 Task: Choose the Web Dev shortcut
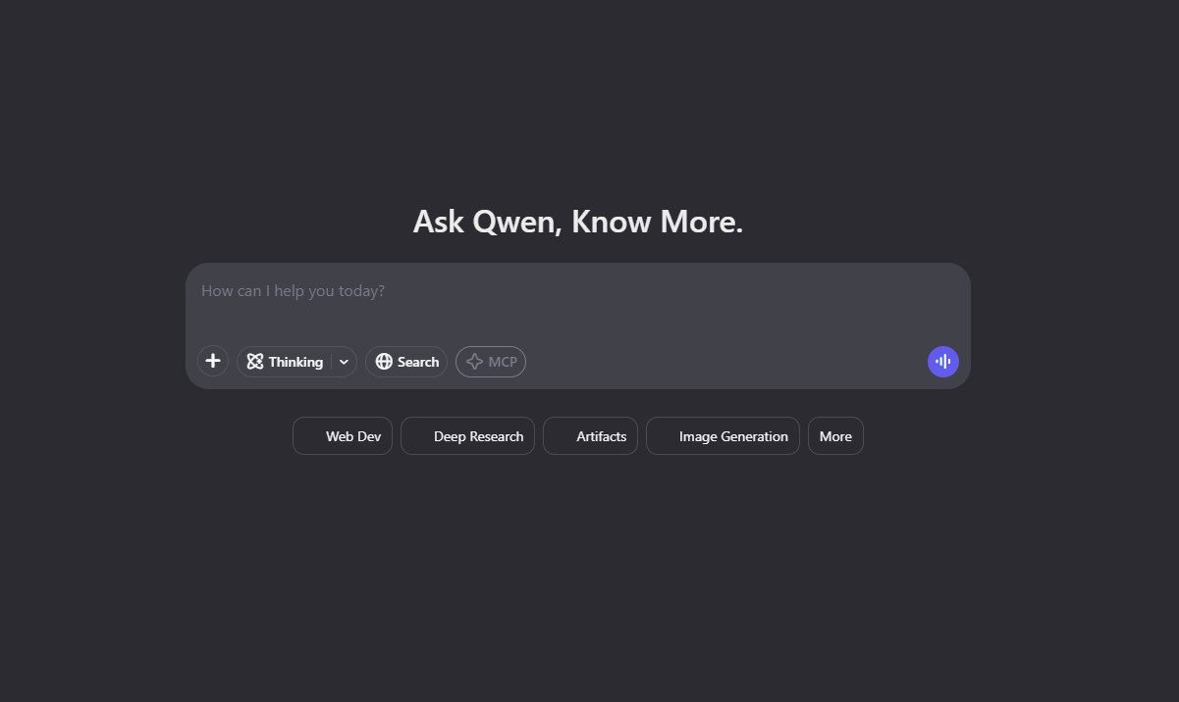pos(343,436)
